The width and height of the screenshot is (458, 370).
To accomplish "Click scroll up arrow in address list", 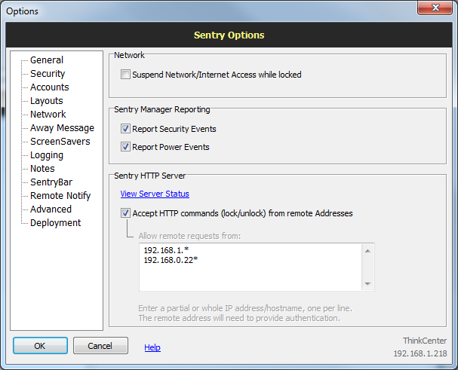I will click(x=367, y=251).
